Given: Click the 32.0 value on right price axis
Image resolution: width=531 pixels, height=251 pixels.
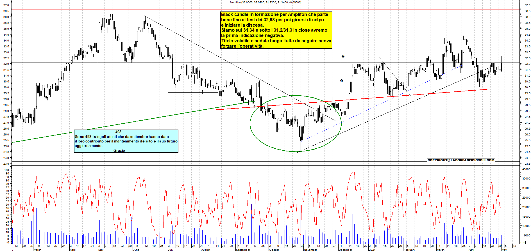Looking at the screenshot, I should 527,64.
